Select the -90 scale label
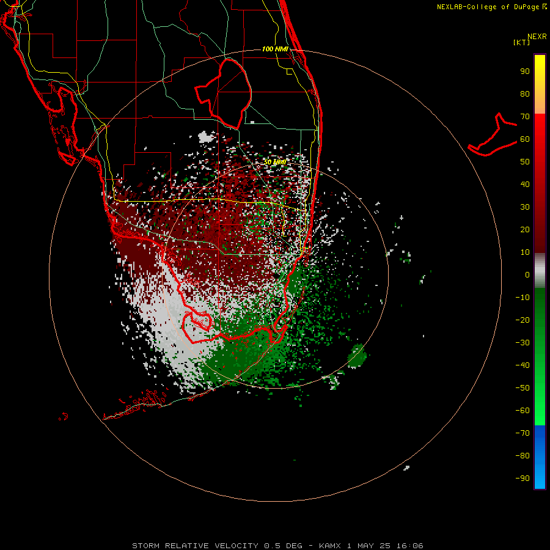The height and width of the screenshot is (550, 550). 522,479
